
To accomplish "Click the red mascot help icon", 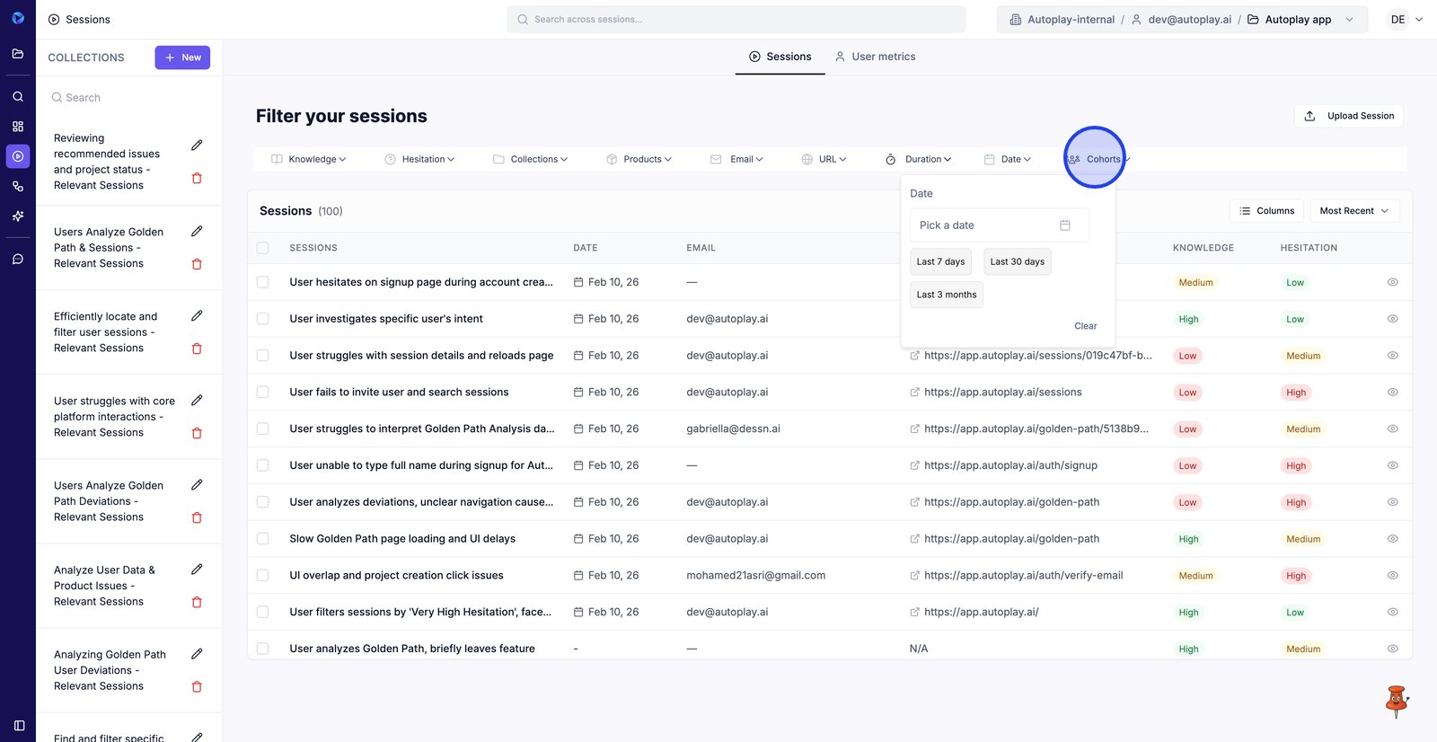I will 1396,701.
